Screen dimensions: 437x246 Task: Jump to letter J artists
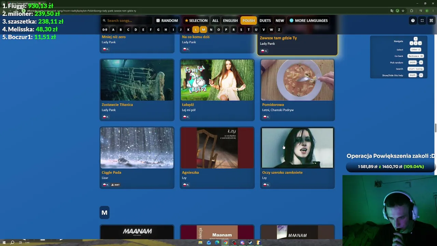(x=181, y=30)
